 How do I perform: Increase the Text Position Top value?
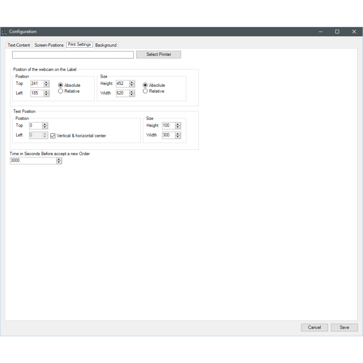45,124
